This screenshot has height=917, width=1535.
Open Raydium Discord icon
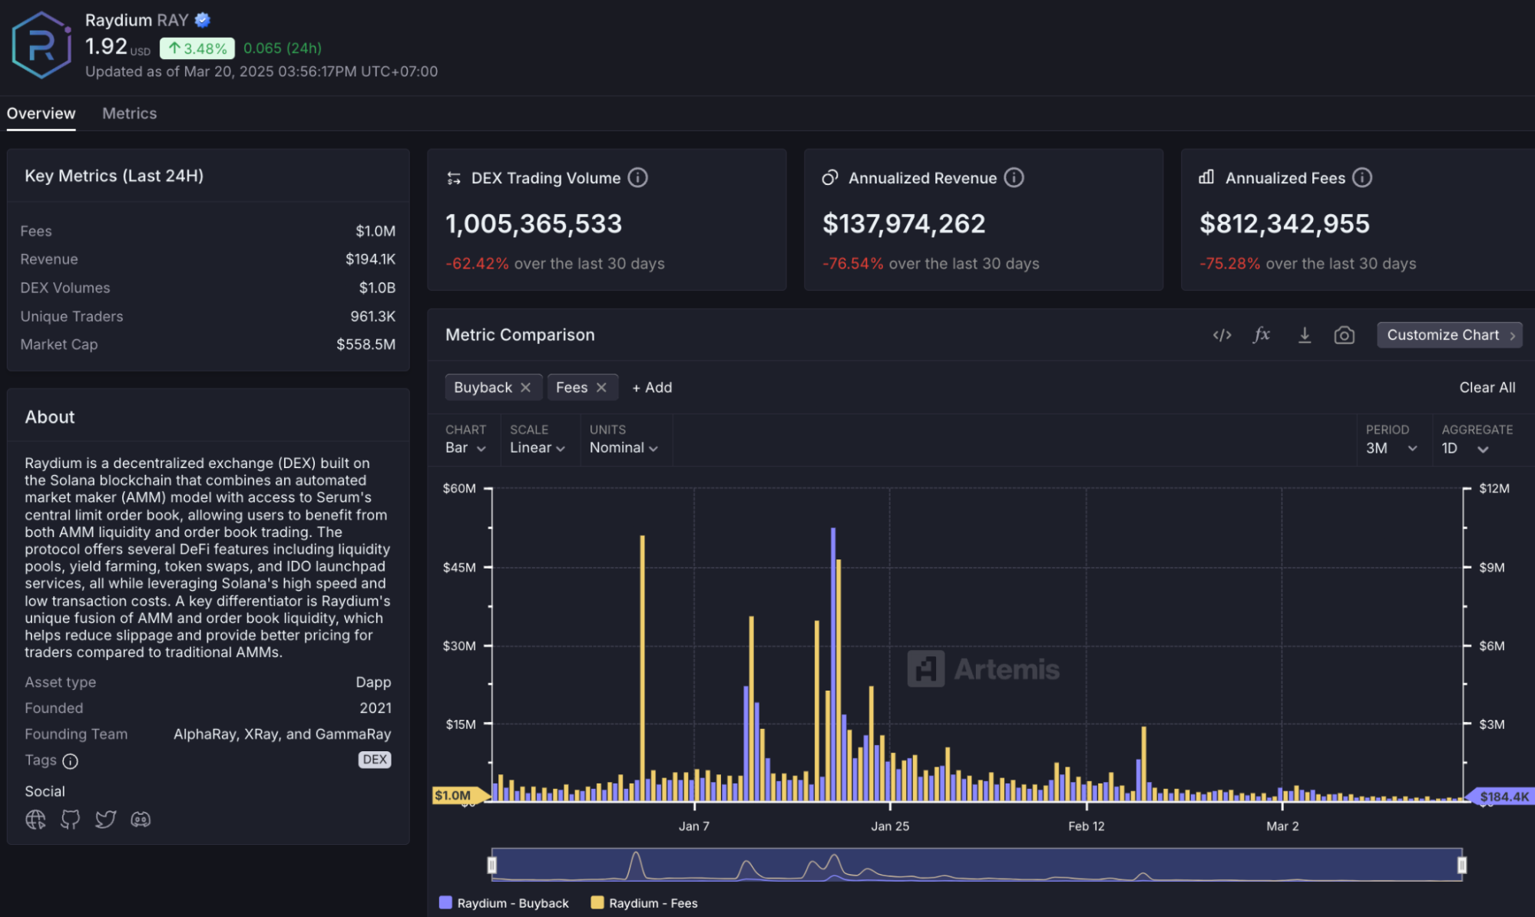(x=141, y=820)
